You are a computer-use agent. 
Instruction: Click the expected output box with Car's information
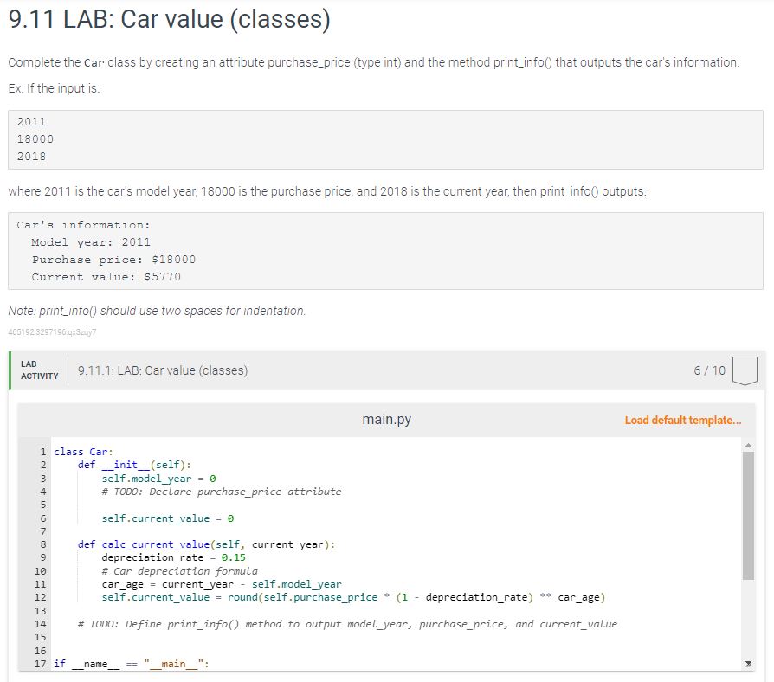[385, 251]
